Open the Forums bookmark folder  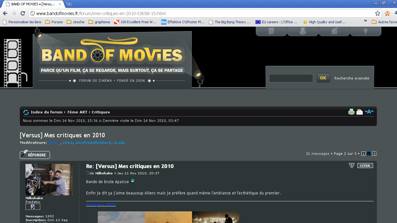point(54,22)
